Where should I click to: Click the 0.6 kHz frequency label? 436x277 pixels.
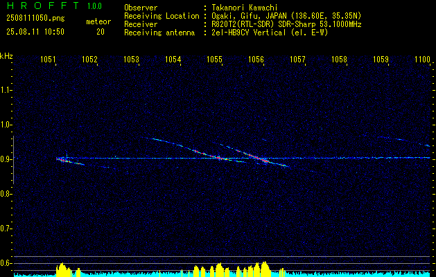tap(6, 263)
